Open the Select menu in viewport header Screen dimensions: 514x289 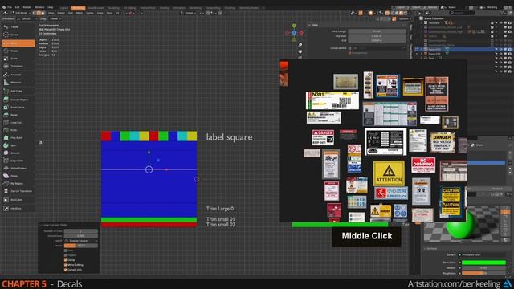pos(61,13)
